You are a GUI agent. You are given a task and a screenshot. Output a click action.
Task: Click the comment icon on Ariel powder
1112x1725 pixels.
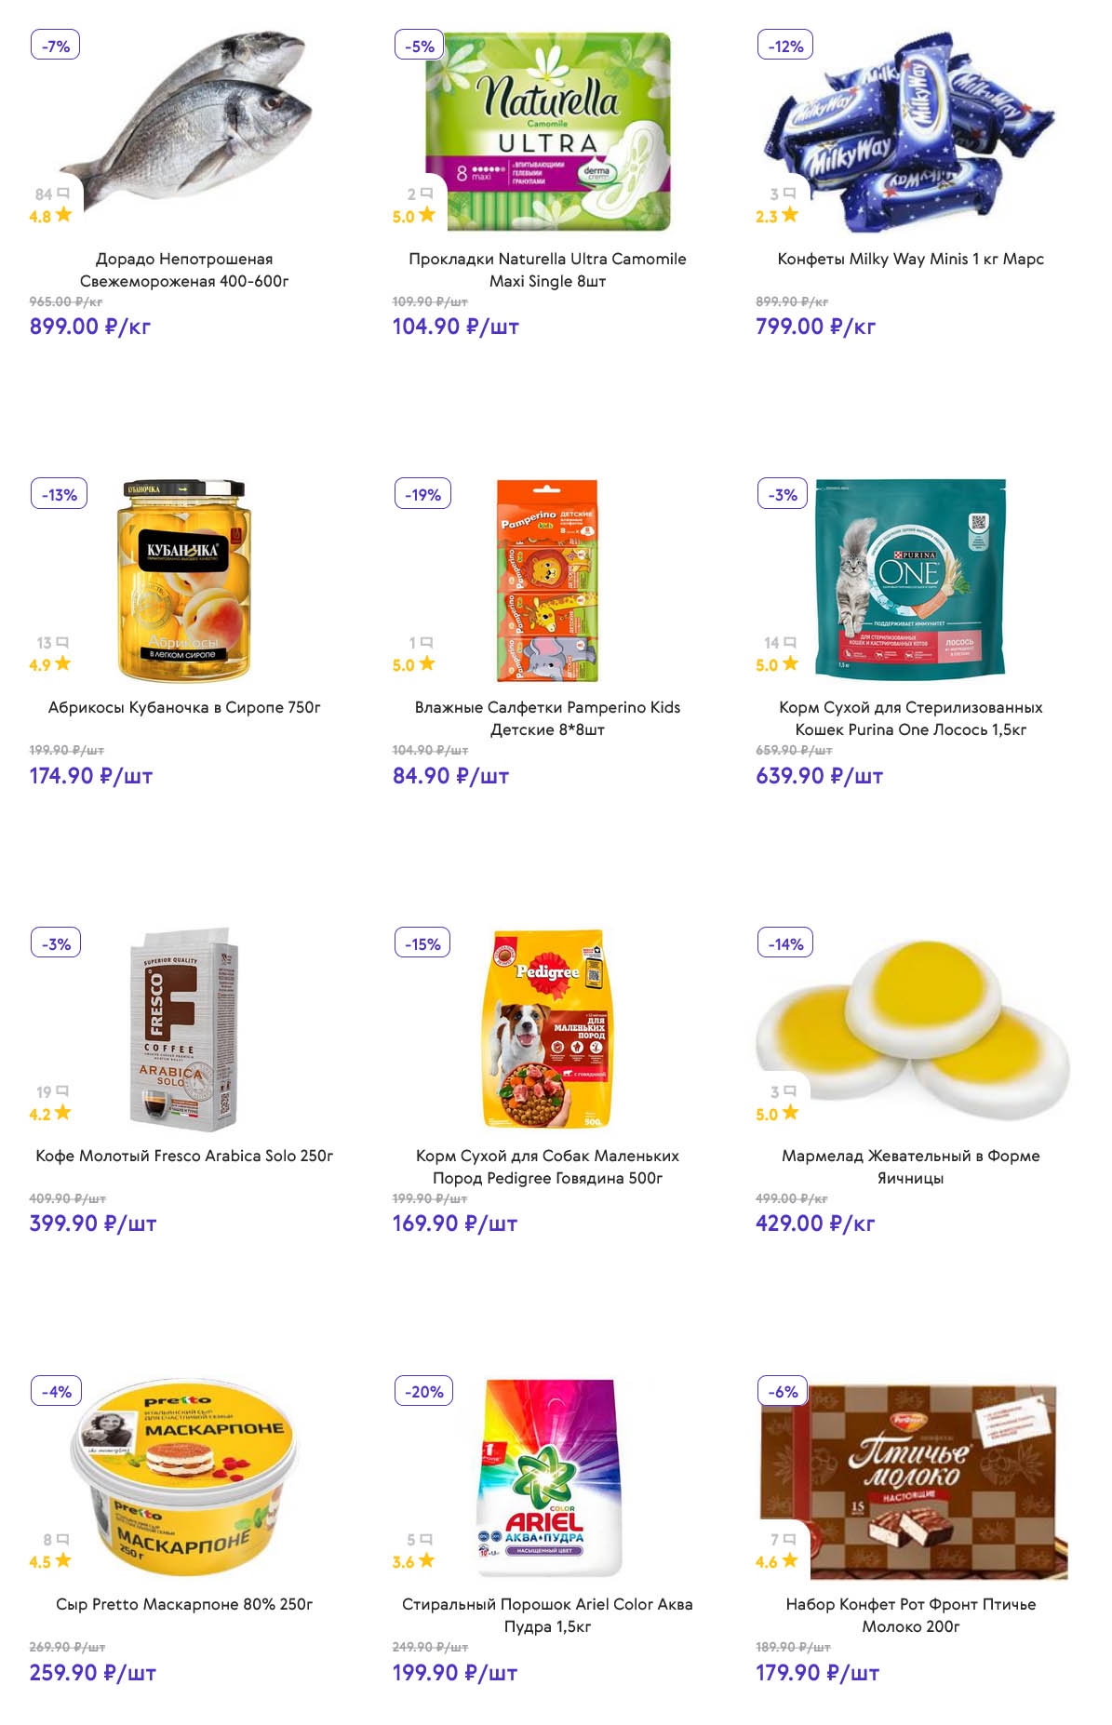click(426, 1539)
